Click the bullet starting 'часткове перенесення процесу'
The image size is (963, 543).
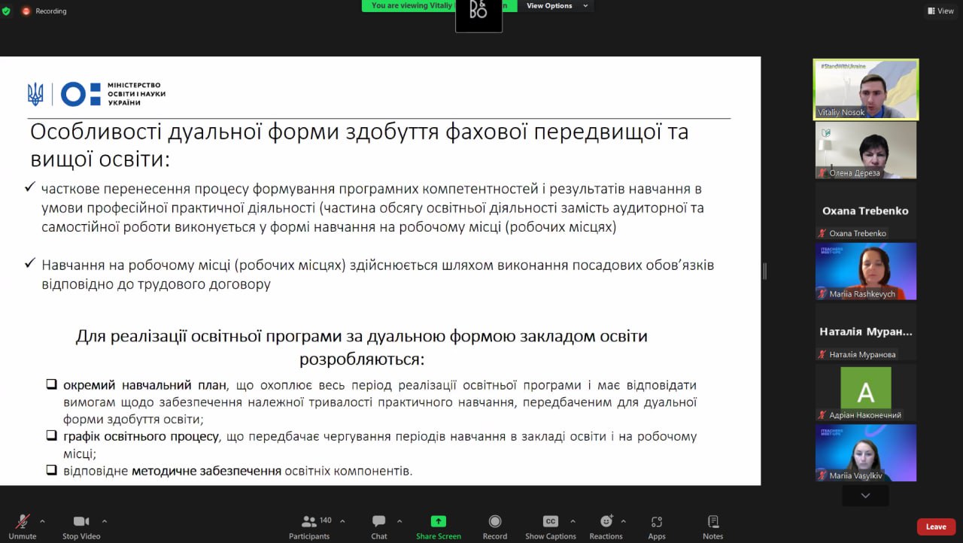click(x=372, y=208)
